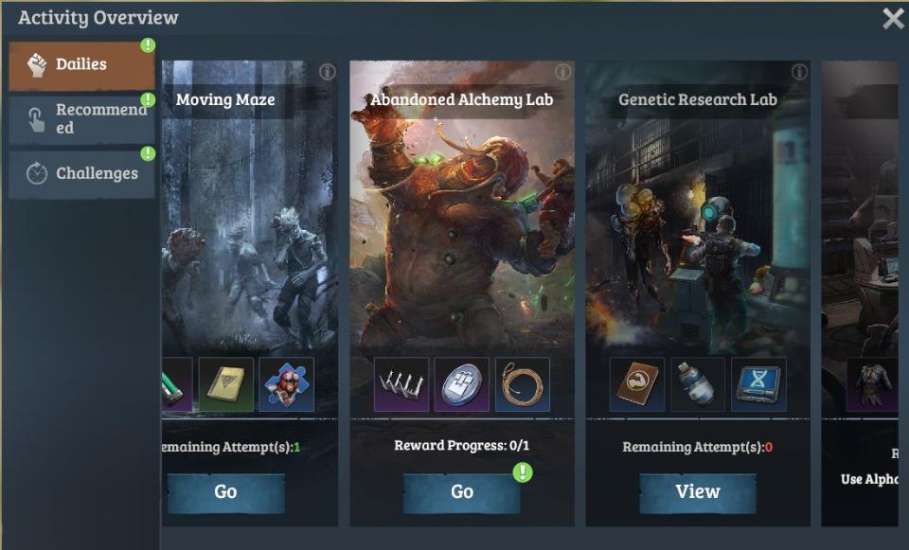This screenshot has width=909, height=550.
Task: Click Go under Abandoned Alchemy Lab
Action: (x=462, y=492)
